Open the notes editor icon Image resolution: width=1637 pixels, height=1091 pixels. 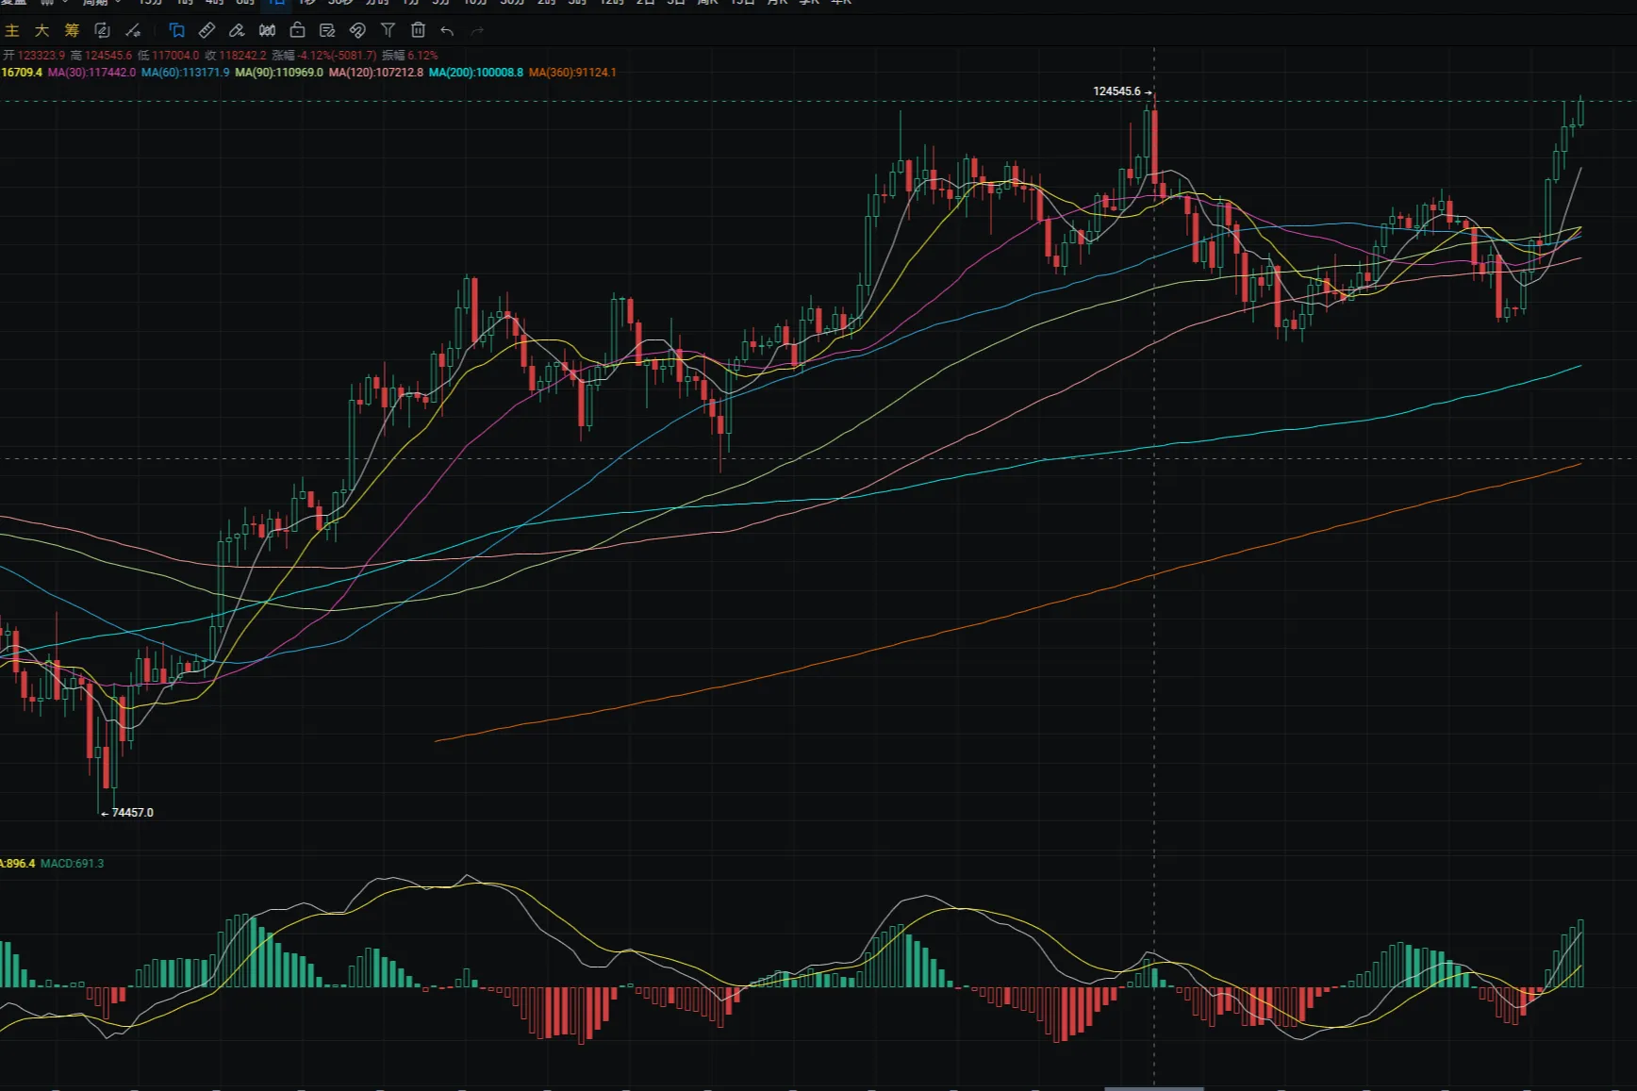pyautogui.click(x=327, y=30)
